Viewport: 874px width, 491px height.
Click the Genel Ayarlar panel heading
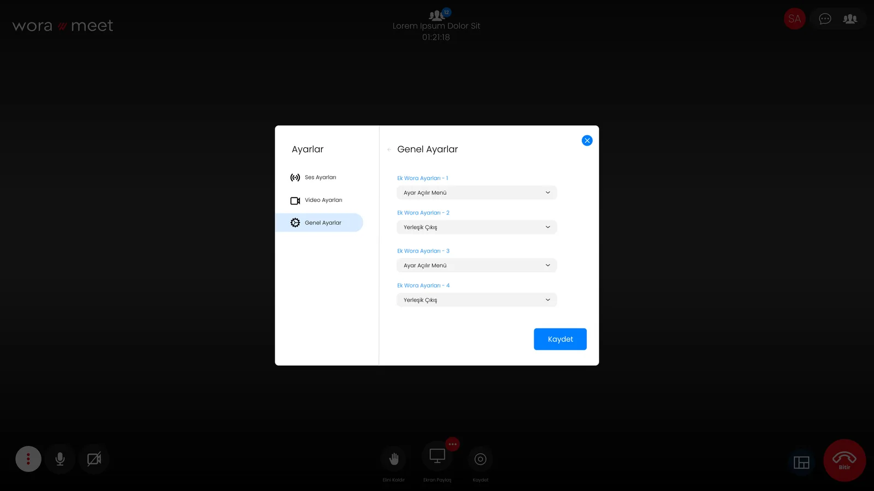pos(428,149)
